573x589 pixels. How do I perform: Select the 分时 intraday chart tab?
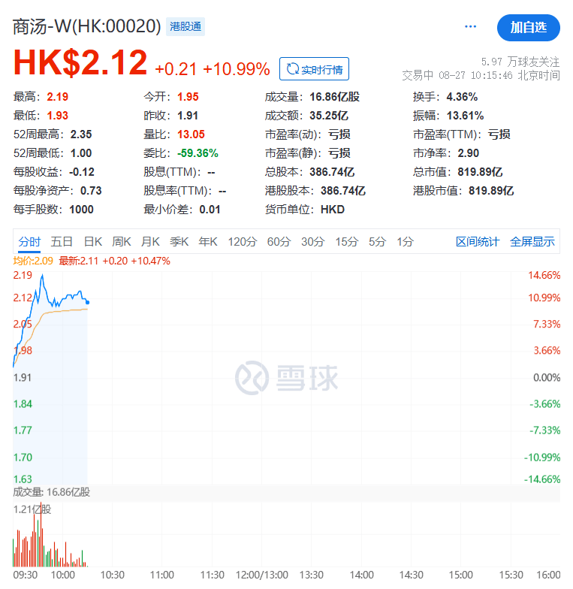click(29, 241)
